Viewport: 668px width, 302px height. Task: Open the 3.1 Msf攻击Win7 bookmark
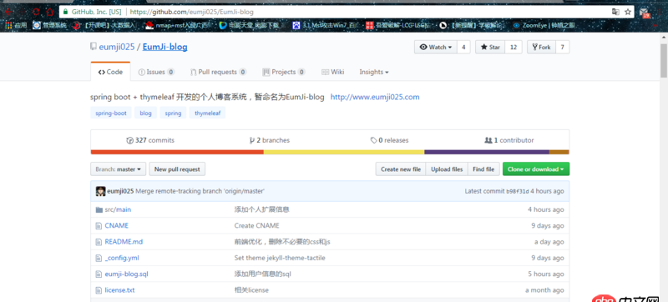pyautogui.click(x=326, y=26)
